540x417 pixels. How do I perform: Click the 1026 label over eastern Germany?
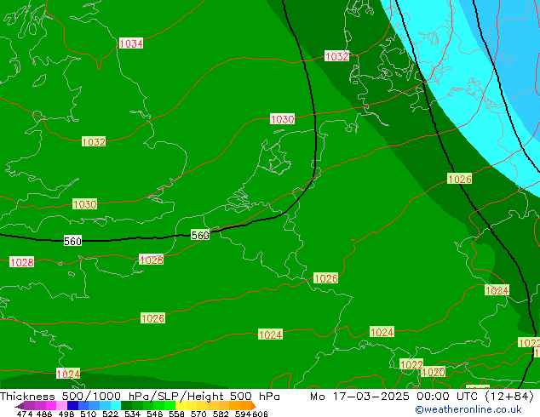(460, 179)
